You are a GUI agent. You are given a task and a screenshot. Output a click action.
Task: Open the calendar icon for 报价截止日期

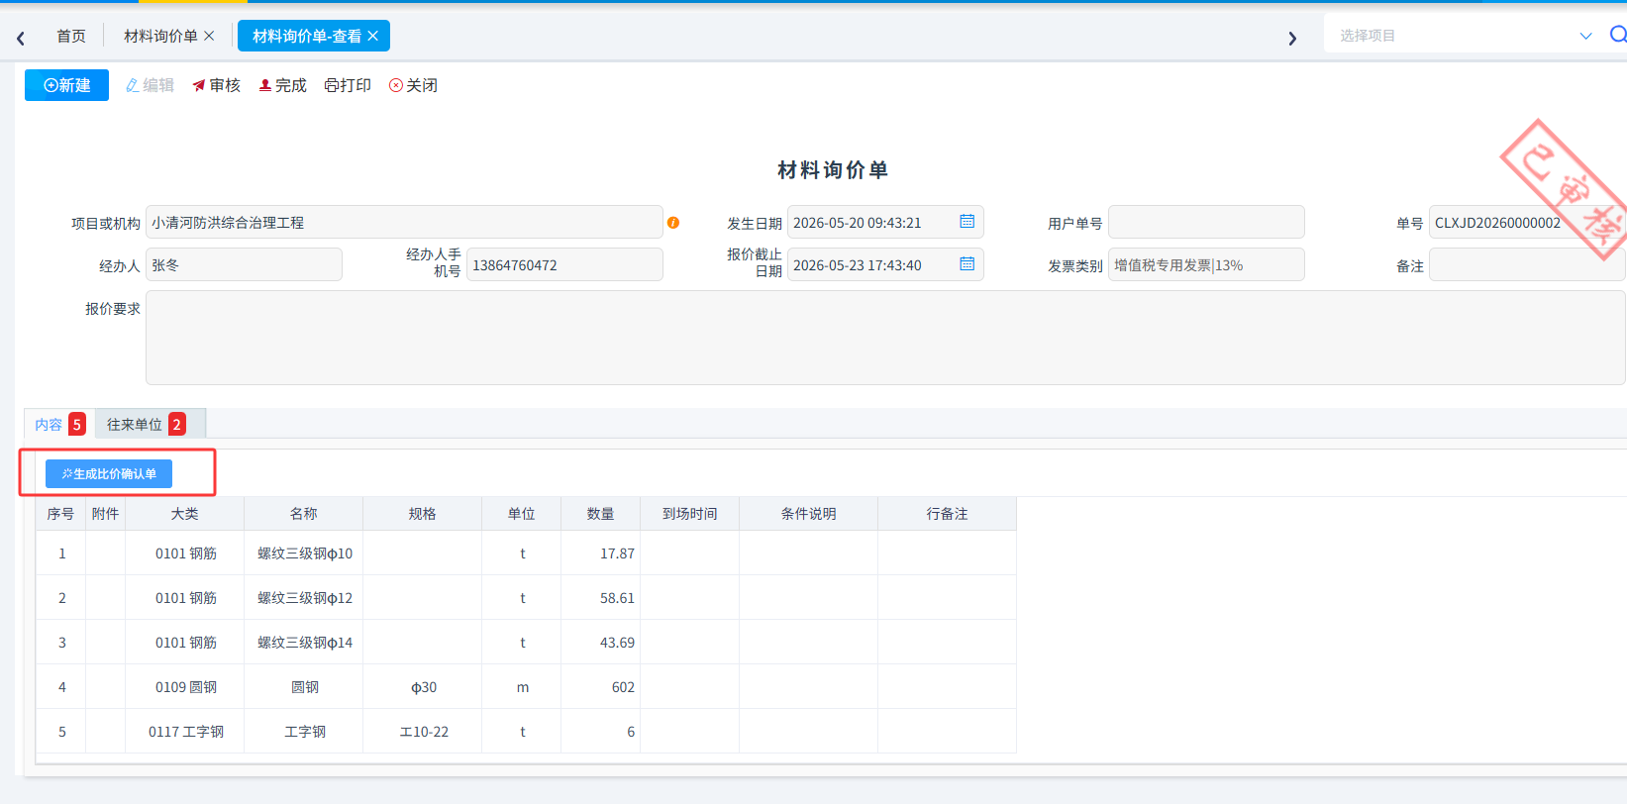967,264
